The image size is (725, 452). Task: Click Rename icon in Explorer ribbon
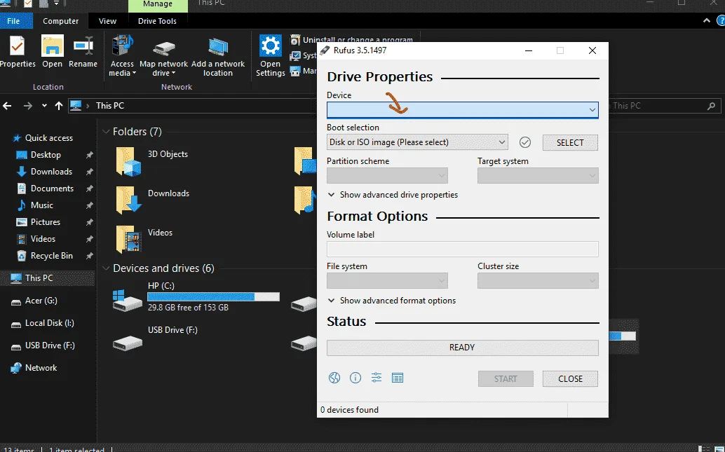pos(83,46)
